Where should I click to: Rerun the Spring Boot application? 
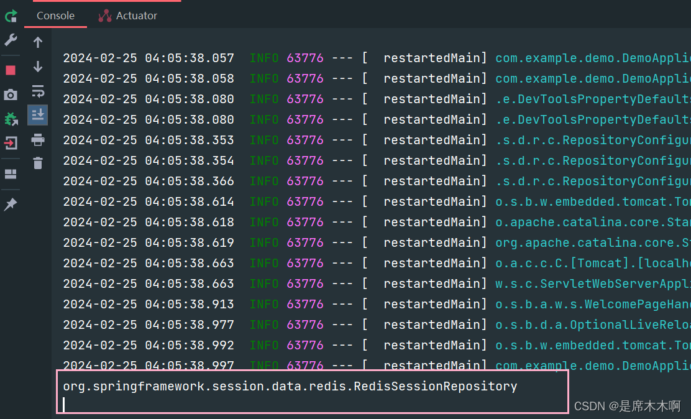pyautogui.click(x=11, y=16)
